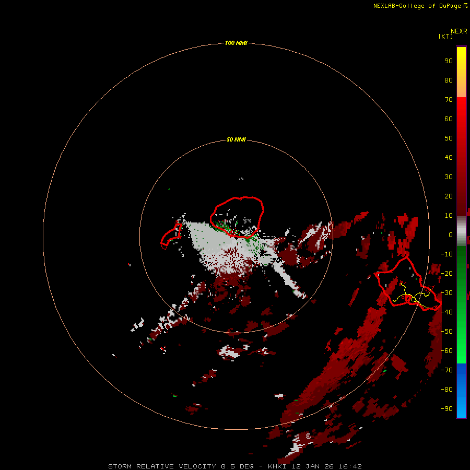Click the -90 value on the velocity scale

(x=446, y=409)
